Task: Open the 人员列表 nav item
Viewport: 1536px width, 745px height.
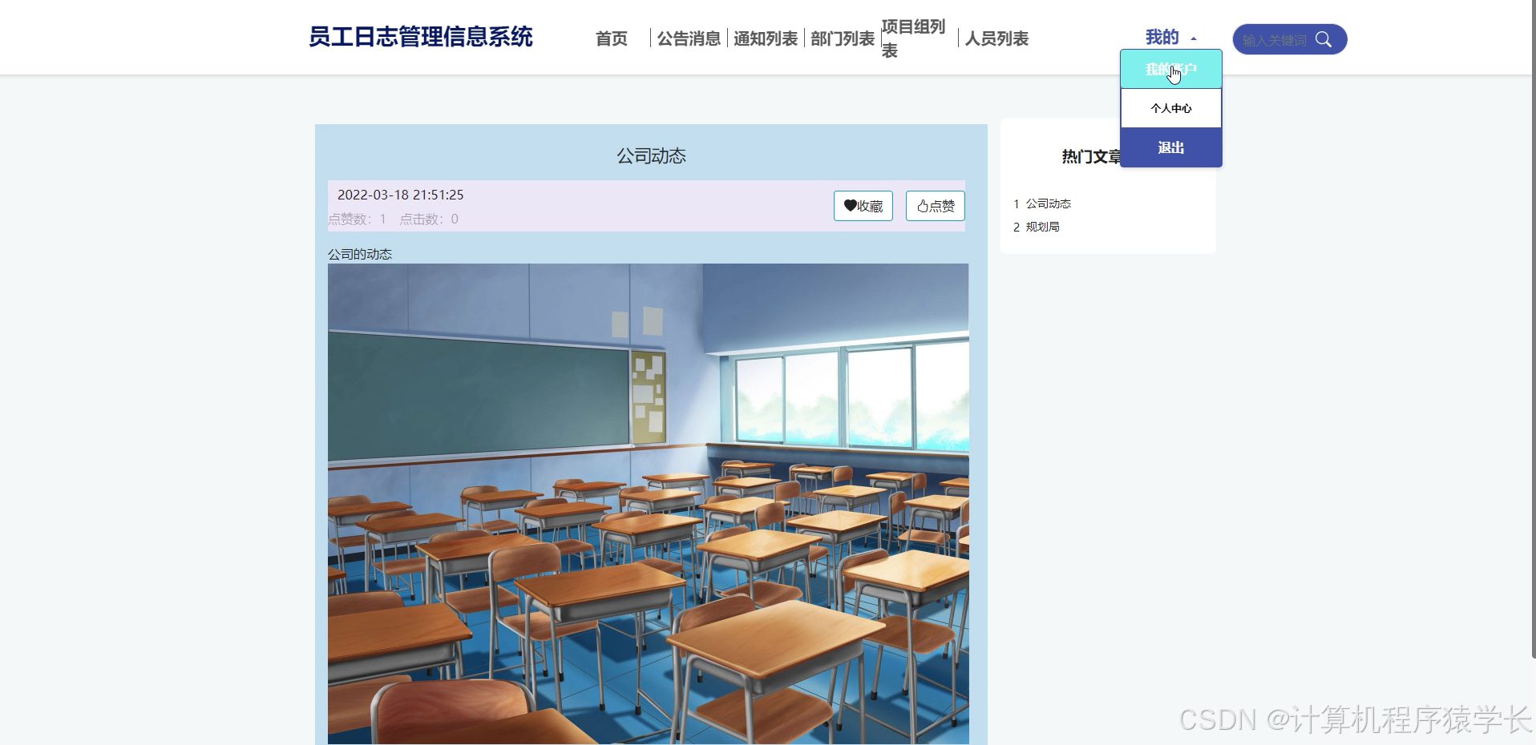Action: click(996, 38)
